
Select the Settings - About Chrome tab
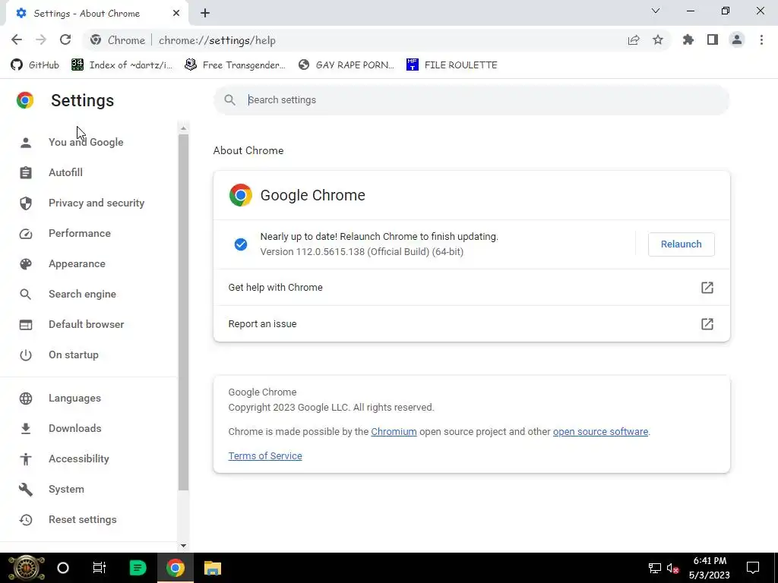click(96, 14)
